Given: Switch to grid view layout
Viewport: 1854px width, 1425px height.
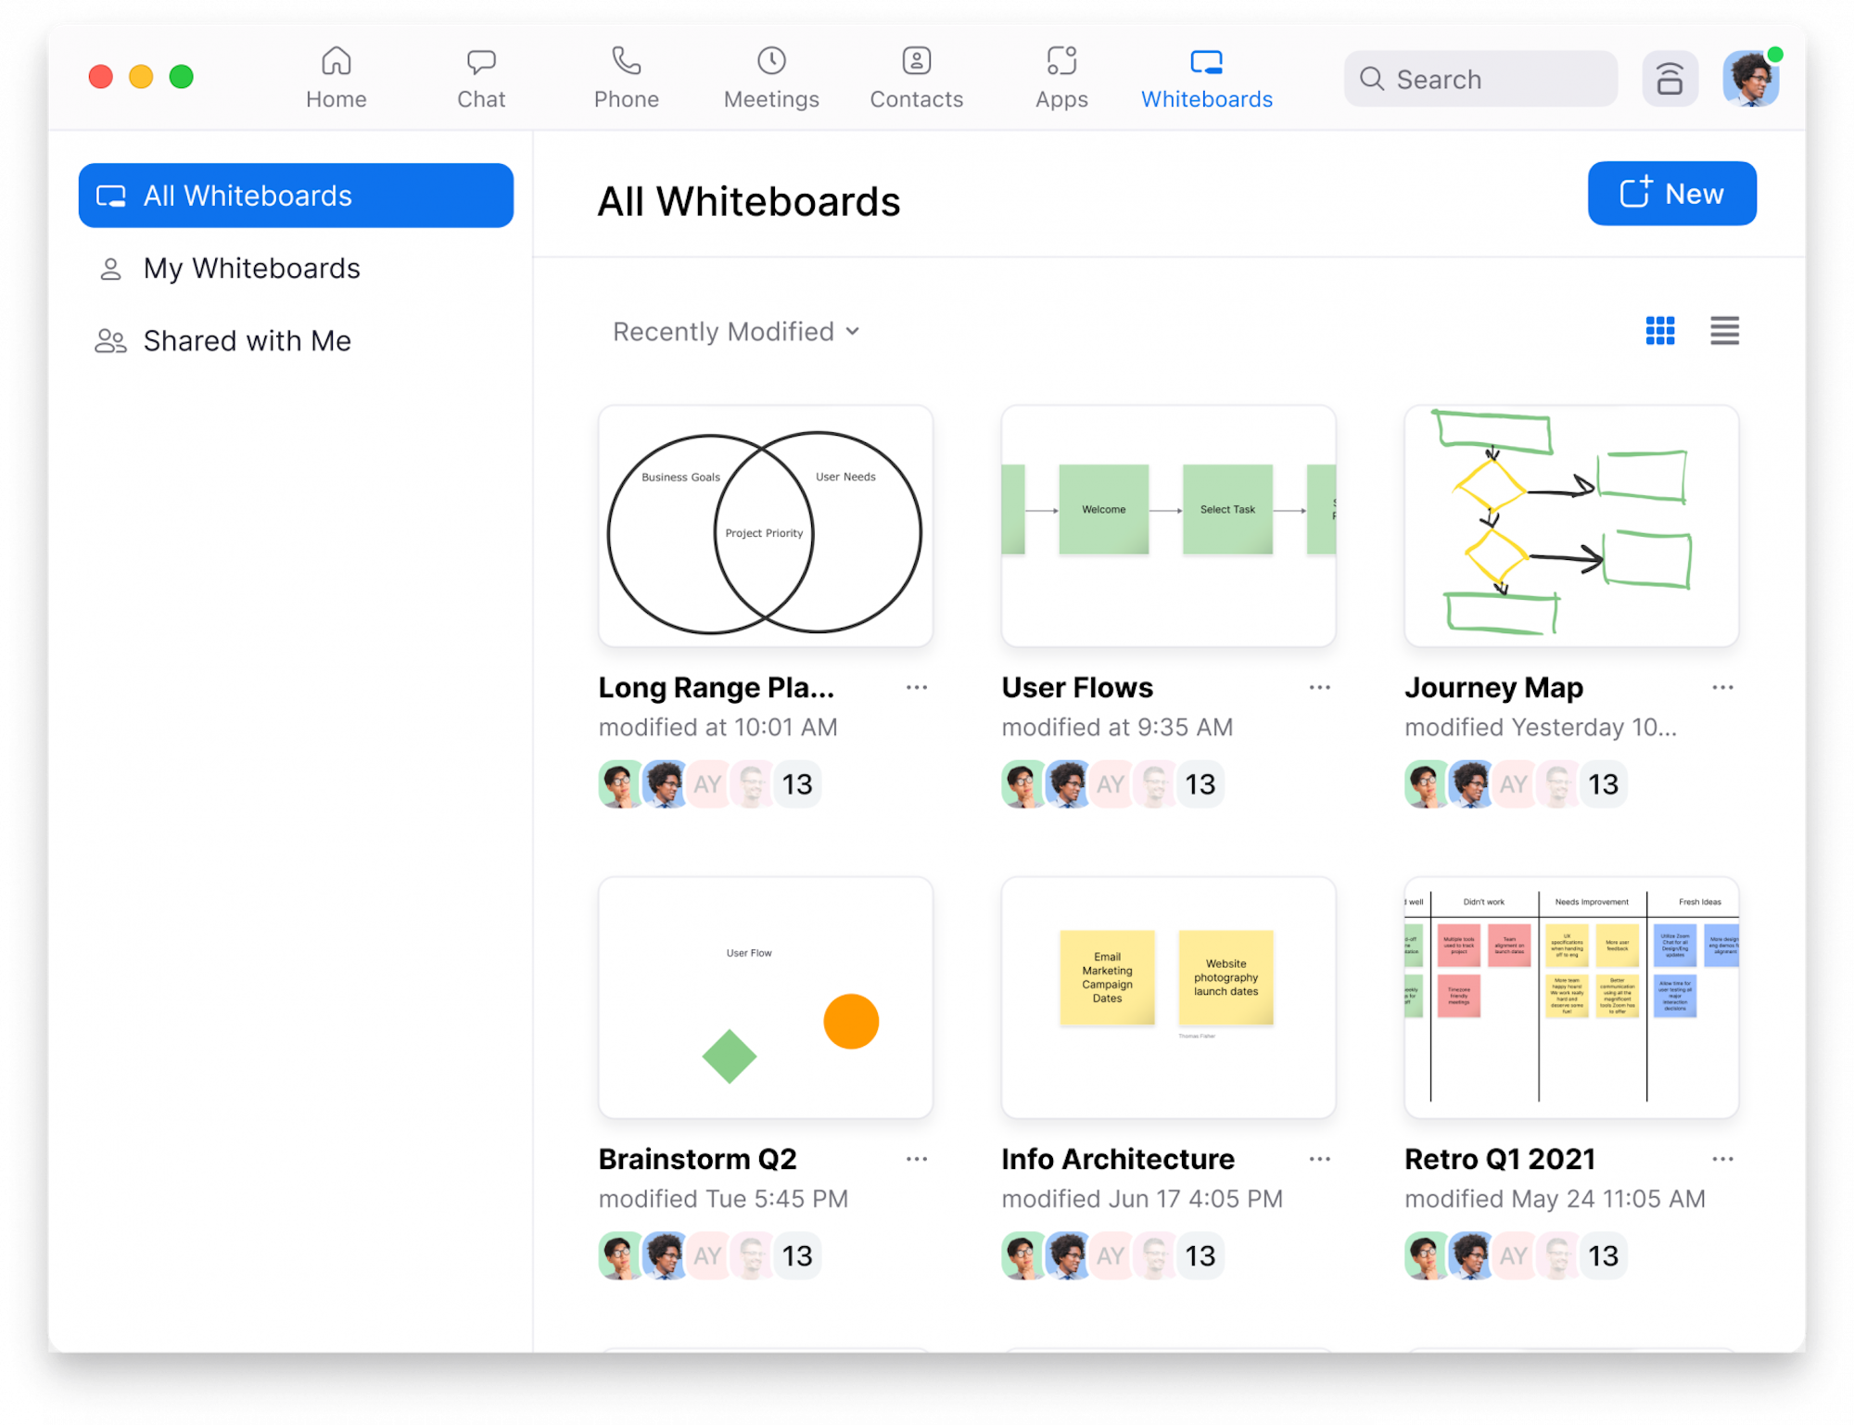Looking at the screenshot, I should tap(1659, 332).
